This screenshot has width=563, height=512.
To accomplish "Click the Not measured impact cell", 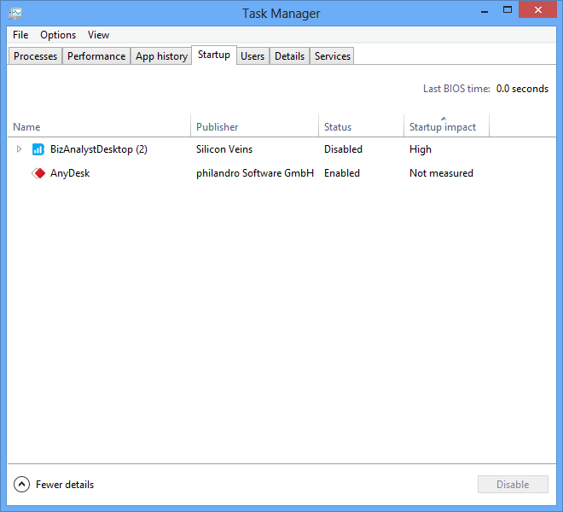I will pos(441,173).
